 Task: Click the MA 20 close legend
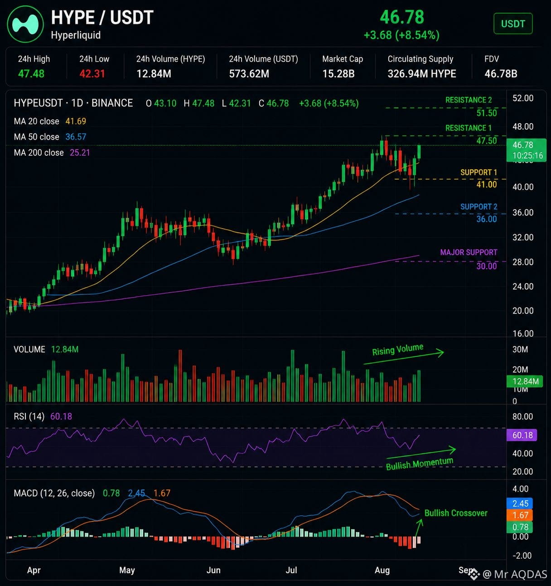point(50,121)
